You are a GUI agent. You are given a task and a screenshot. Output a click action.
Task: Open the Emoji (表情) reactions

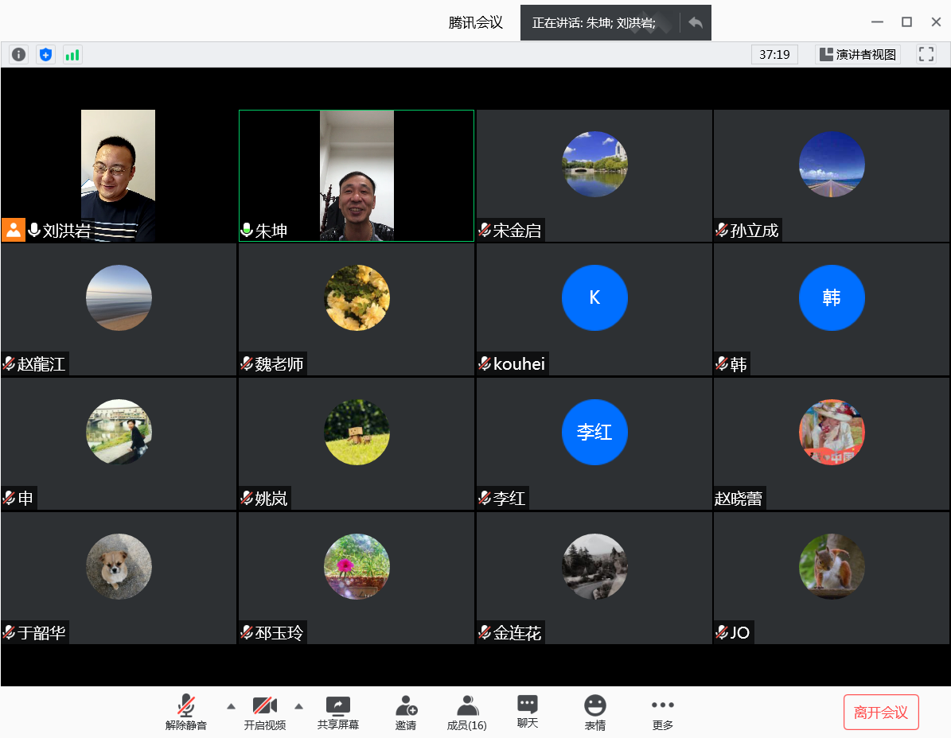[x=594, y=713]
